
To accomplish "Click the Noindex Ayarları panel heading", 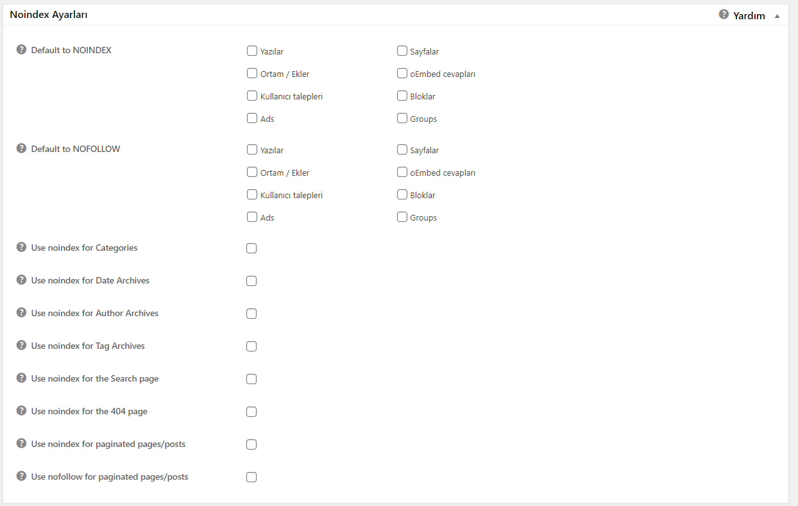I will 49,14.
